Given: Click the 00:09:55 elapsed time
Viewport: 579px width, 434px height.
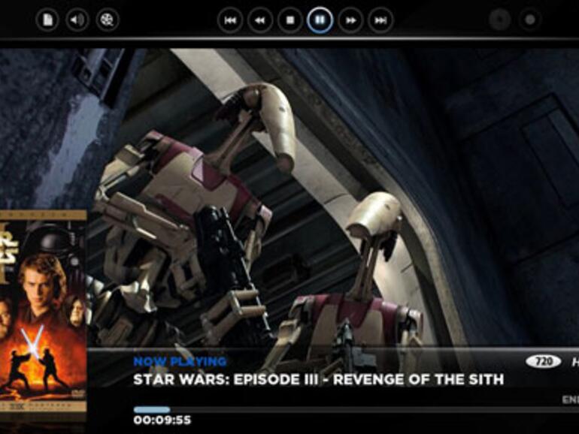Looking at the screenshot, I should pos(162,420).
